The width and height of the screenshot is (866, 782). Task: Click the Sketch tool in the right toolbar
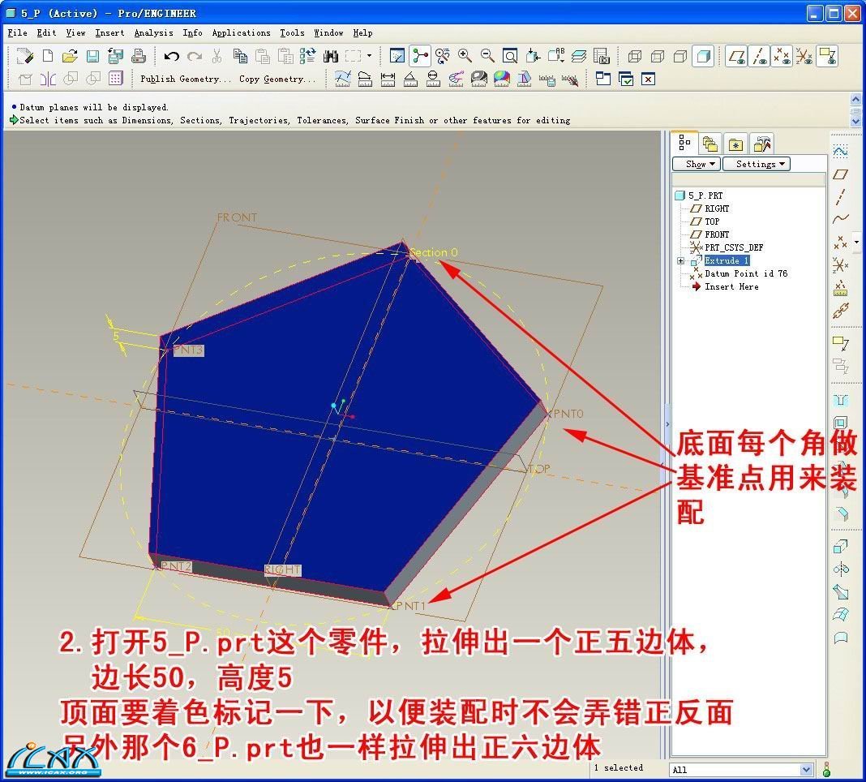[x=840, y=151]
